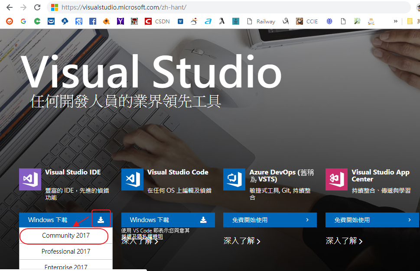Open the Visual Studio IDE heading

[x=73, y=172]
